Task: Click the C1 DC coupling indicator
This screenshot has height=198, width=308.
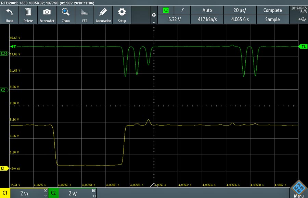Action: click(x=46, y=191)
